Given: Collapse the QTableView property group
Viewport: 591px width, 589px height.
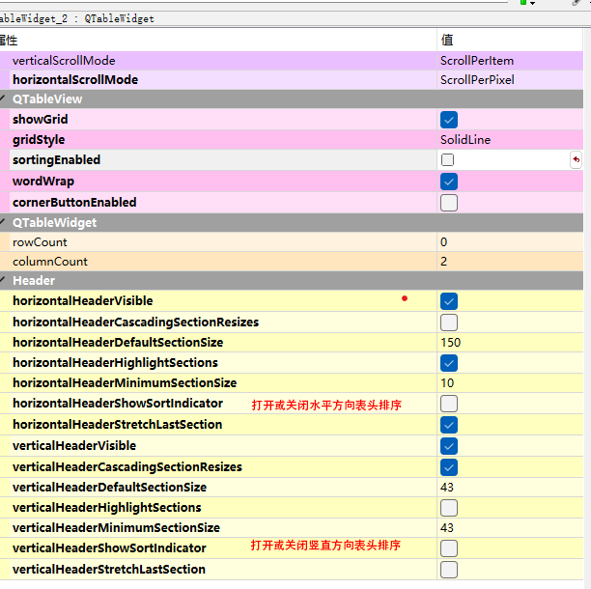Looking at the screenshot, I should [3, 98].
